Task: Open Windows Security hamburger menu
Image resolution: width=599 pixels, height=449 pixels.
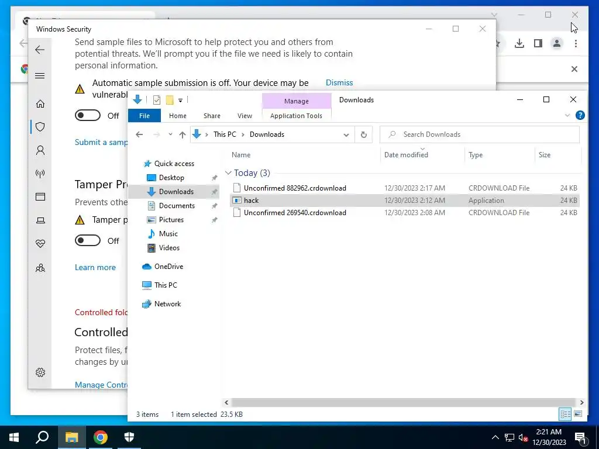Action: click(40, 75)
